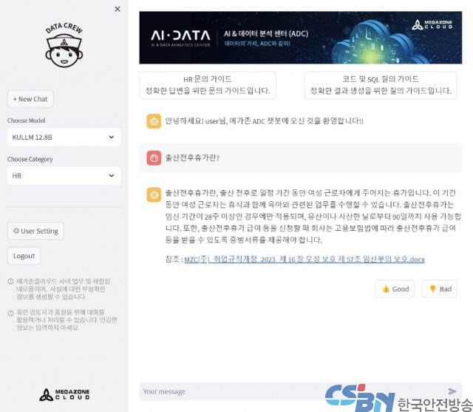Click the Choose Model label

pos(27,121)
